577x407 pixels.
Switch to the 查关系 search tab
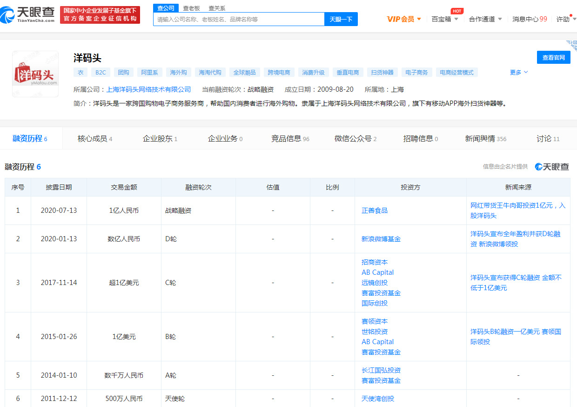(x=216, y=8)
